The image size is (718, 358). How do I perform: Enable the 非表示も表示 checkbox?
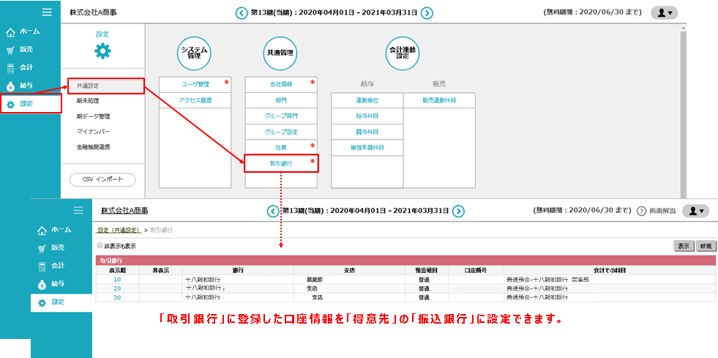(x=100, y=246)
